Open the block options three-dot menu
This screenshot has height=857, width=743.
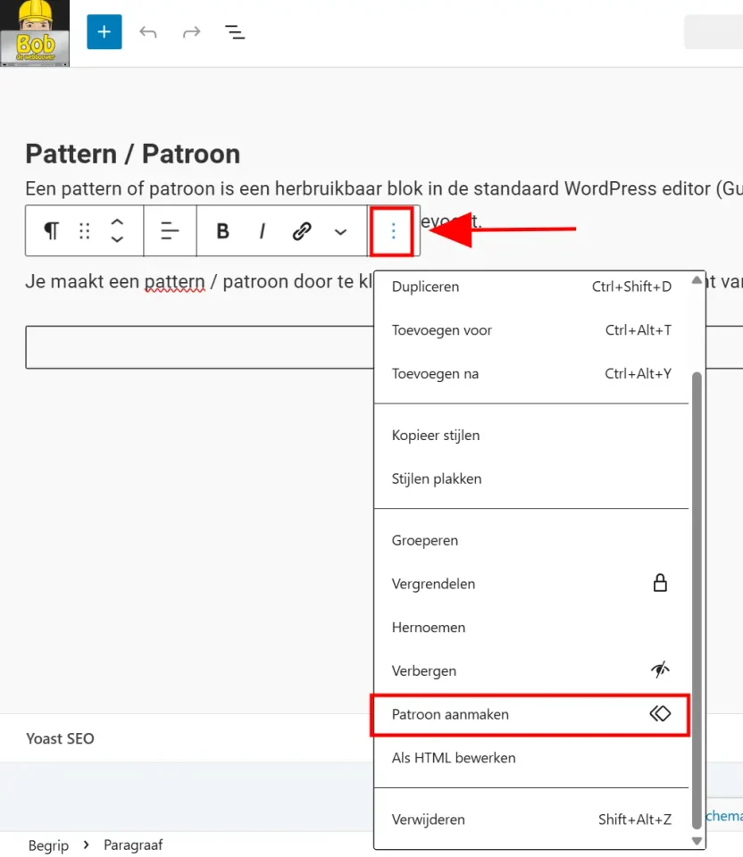point(392,230)
